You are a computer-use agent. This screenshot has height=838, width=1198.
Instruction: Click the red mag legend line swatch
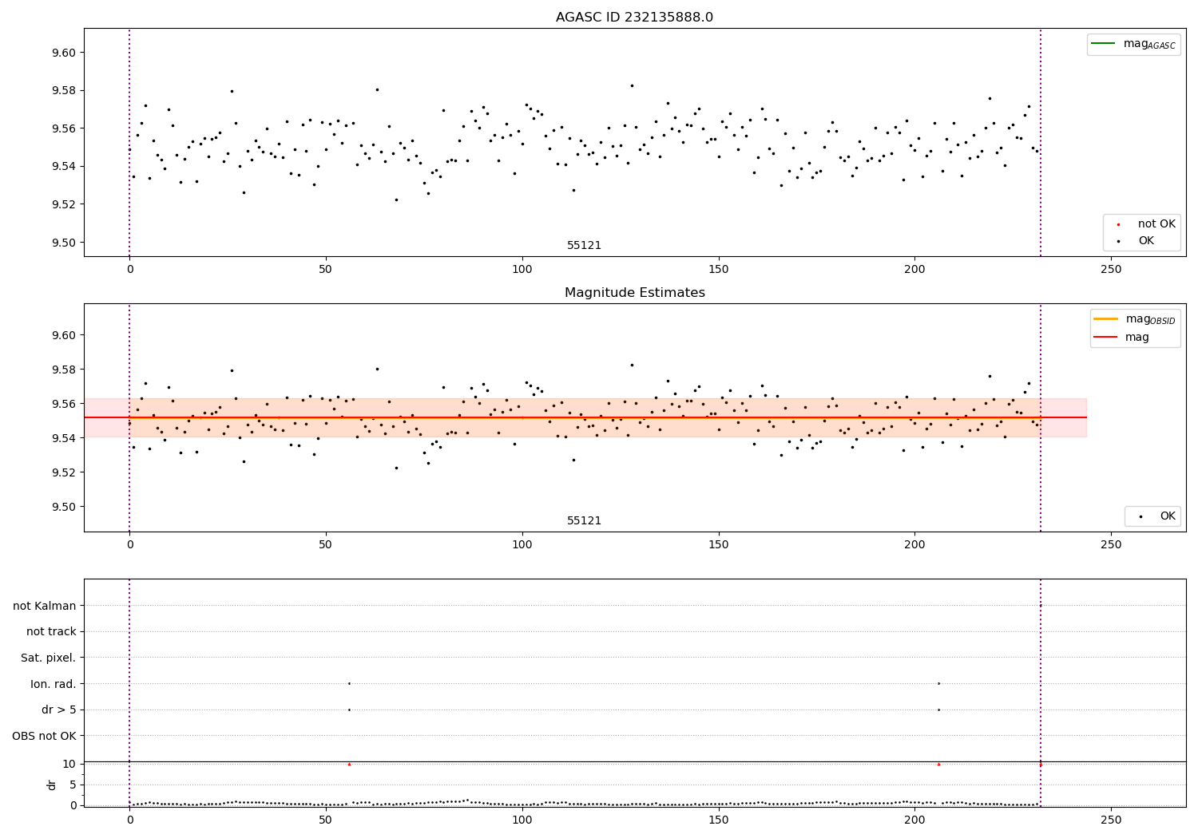point(1106,338)
